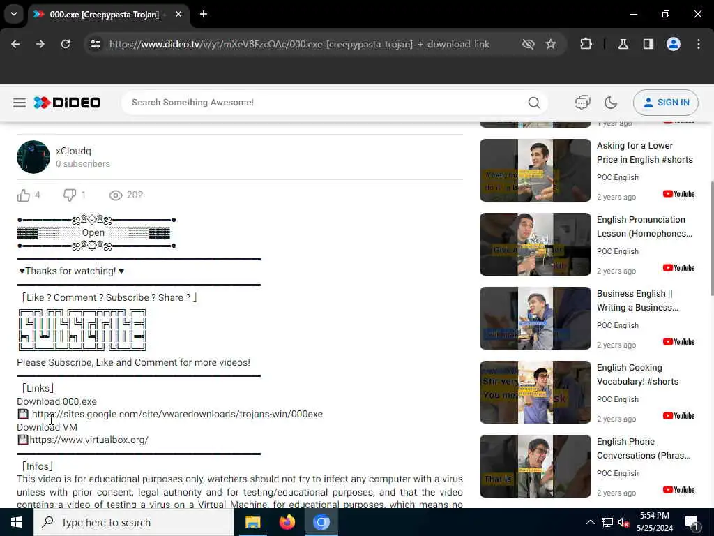Expand the tab search dropdown
The width and height of the screenshot is (714, 536).
click(14, 14)
